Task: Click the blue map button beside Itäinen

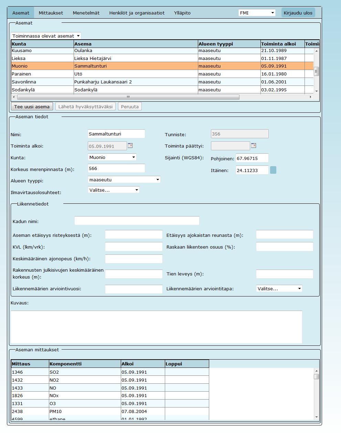Action: tap(273, 170)
